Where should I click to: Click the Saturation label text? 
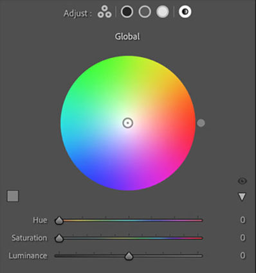(x=29, y=238)
